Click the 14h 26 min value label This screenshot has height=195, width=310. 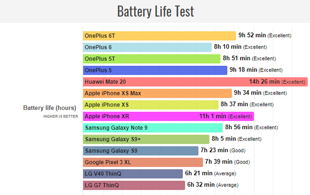(264, 82)
